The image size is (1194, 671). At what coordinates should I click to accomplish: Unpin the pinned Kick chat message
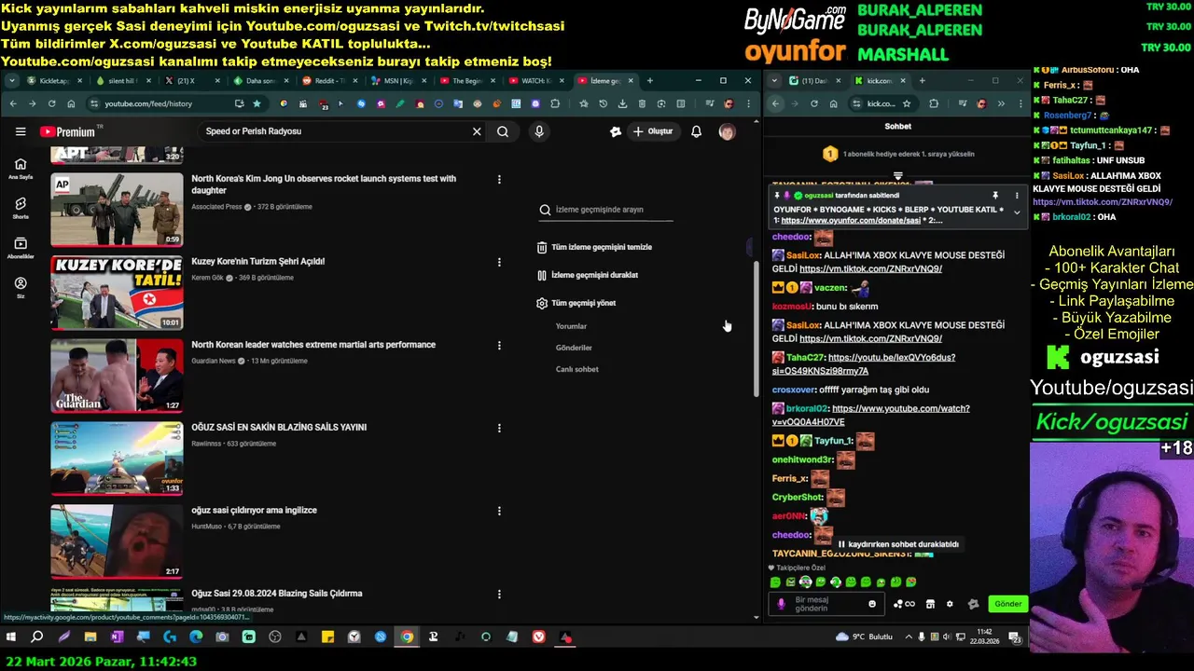click(x=995, y=196)
